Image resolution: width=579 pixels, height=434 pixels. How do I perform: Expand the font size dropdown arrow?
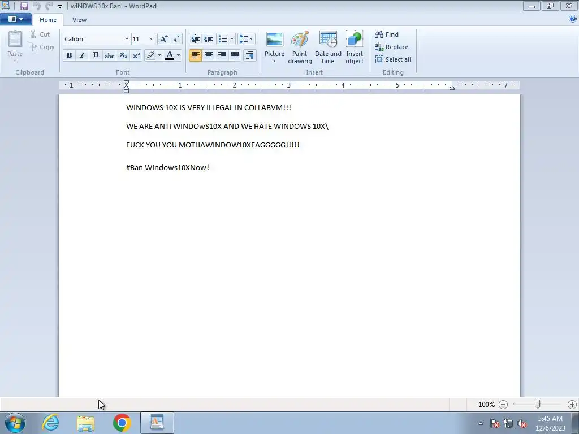pos(151,39)
